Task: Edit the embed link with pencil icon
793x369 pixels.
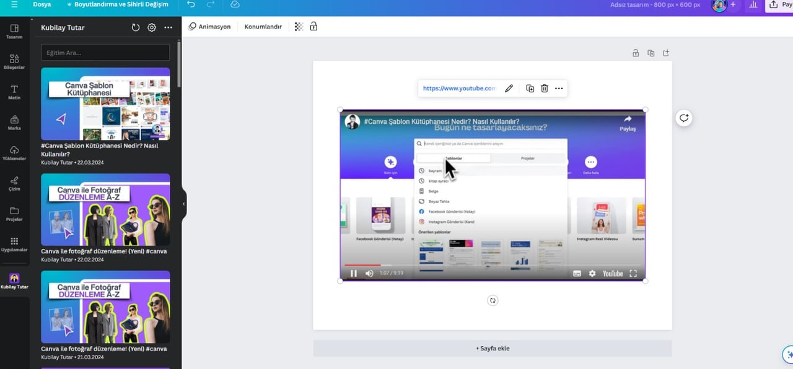Action: pyautogui.click(x=509, y=89)
